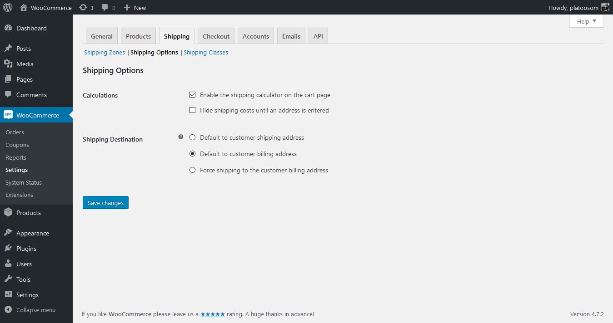Click the Settings sliders icon at sidebar bottom
Screen dimensions: 613x323
click(x=8, y=295)
